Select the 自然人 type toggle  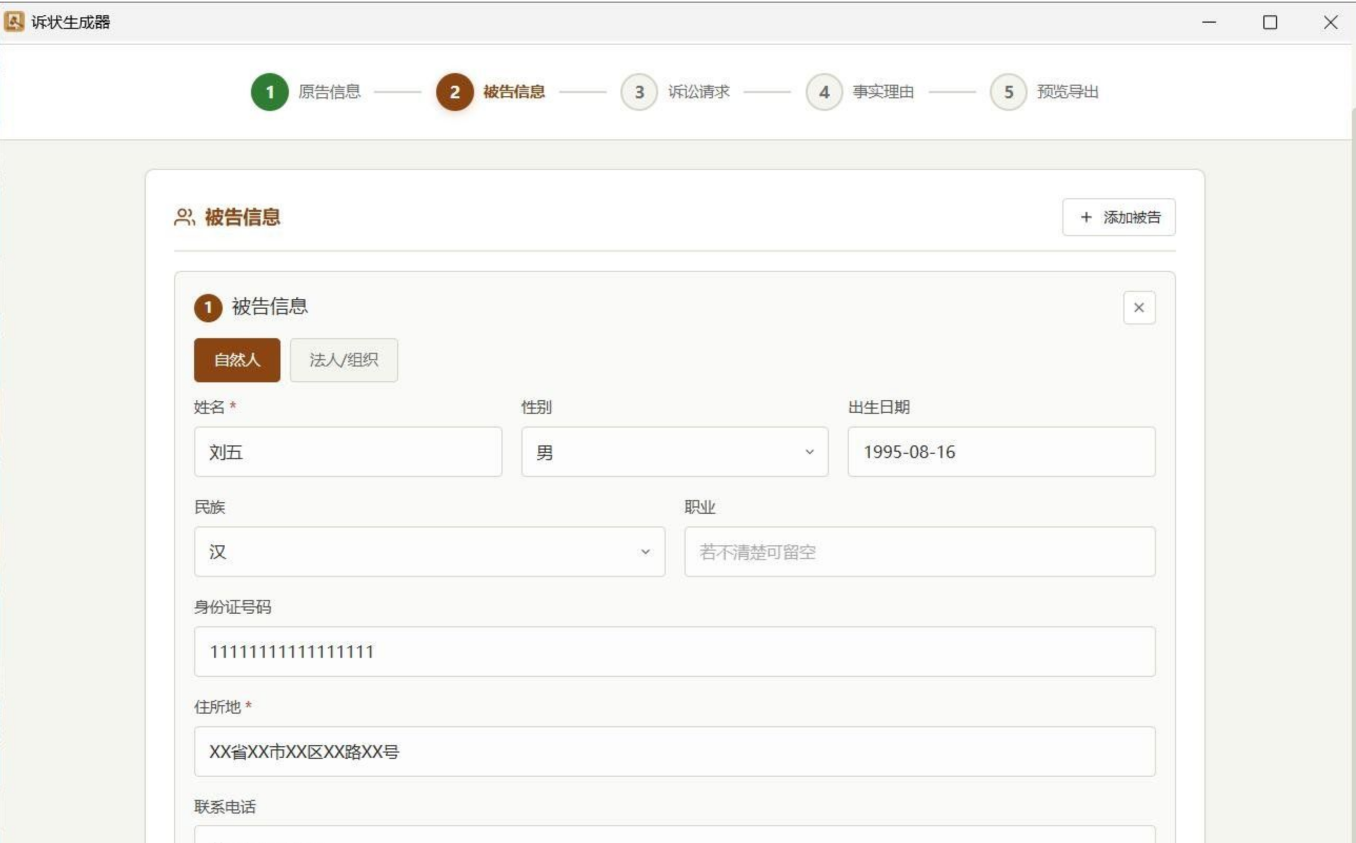coord(237,360)
